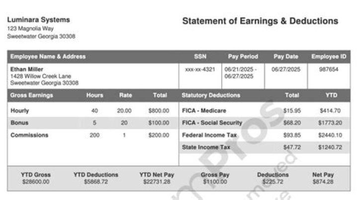Click the Bonus total $100.00
This screenshot has width=358, height=200.
click(x=159, y=123)
